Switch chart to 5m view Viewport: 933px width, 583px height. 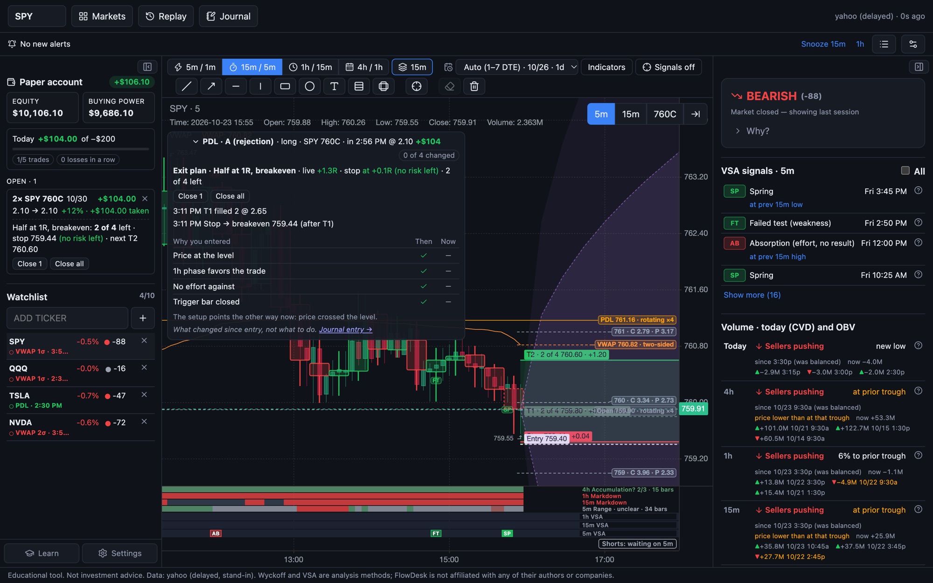coord(601,114)
